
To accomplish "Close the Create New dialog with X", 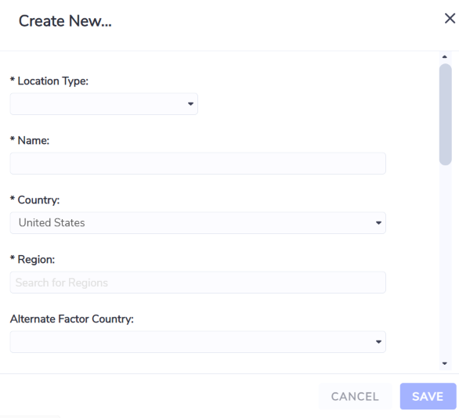I will (x=450, y=19).
